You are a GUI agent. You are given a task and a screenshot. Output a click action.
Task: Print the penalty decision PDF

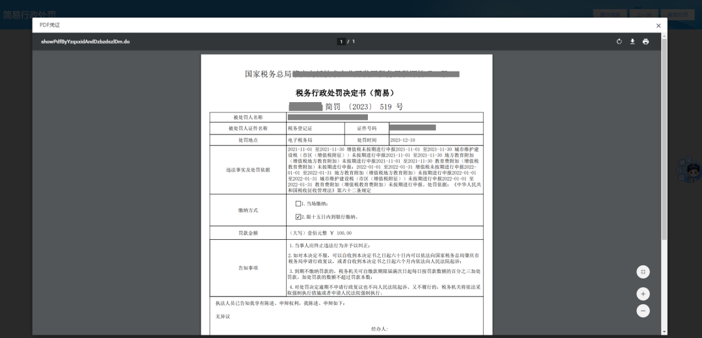click(x=645, y=42)
